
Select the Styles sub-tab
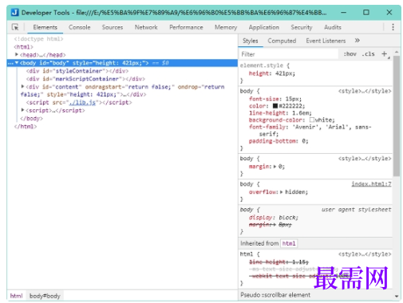[251, 41]
